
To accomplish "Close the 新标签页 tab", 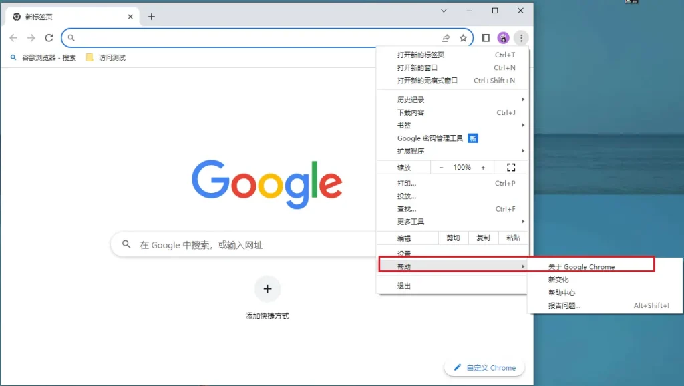I will point(130,17).
